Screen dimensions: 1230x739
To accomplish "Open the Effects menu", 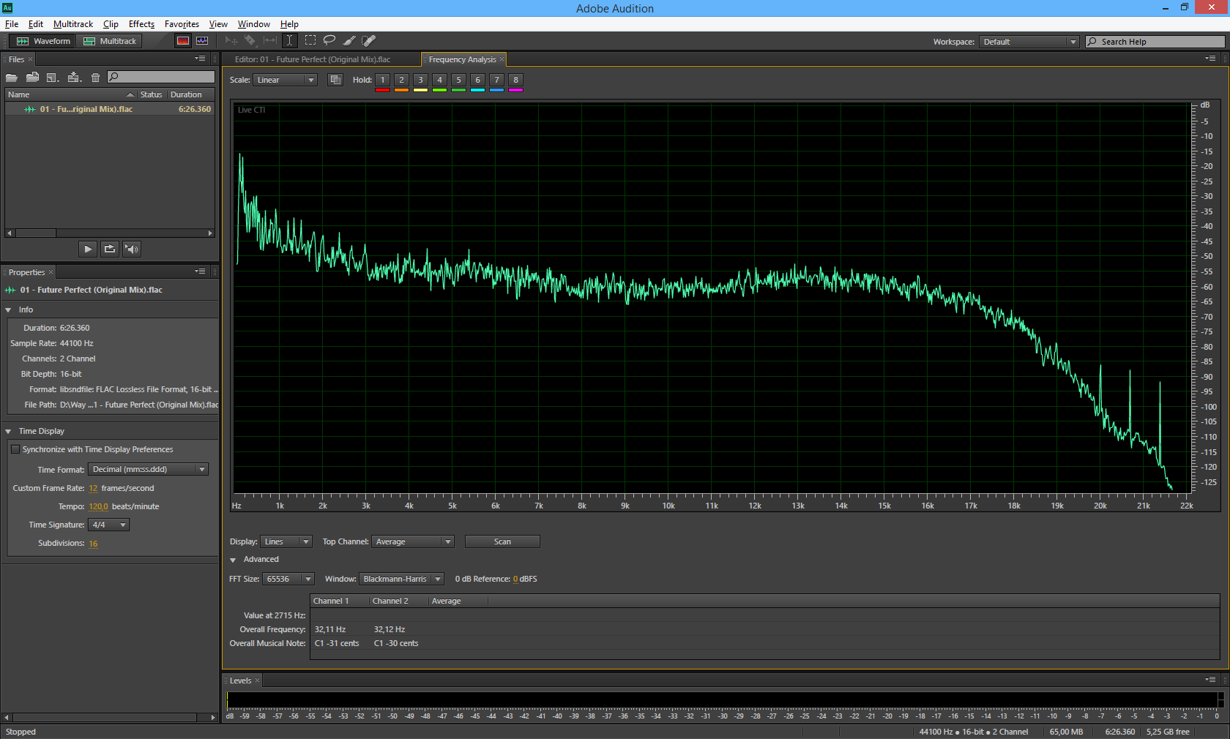I will coord(141,24).
